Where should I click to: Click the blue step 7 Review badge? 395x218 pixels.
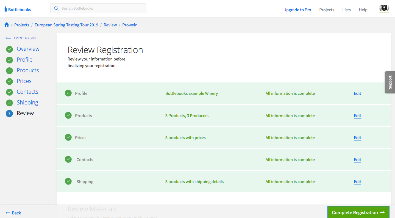pyautogui.click(x=9, y=114)
